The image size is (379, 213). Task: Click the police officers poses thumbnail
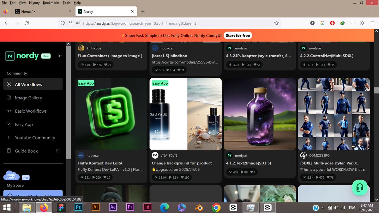click(x=334, y=114)
